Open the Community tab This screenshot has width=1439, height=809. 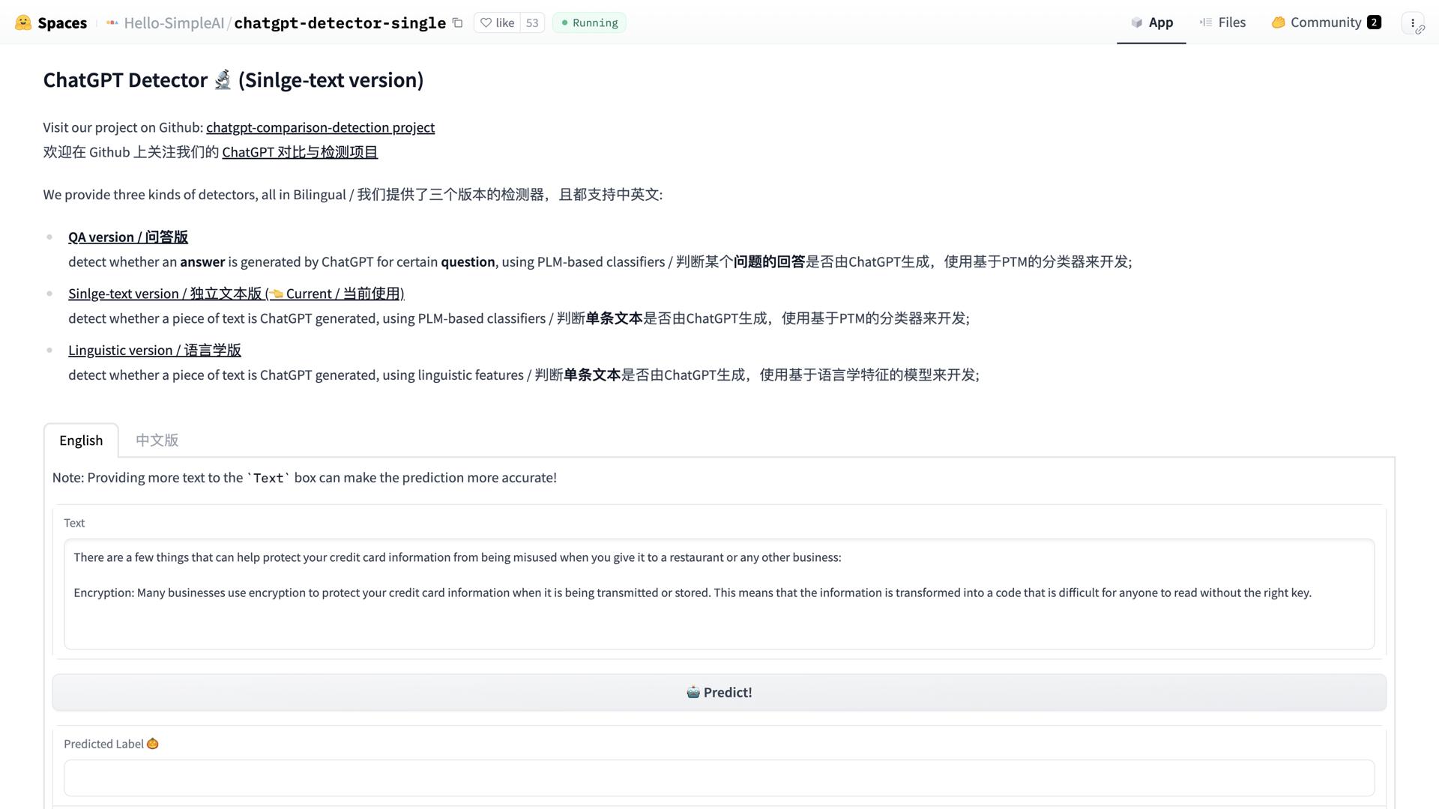pos(1325,22)
